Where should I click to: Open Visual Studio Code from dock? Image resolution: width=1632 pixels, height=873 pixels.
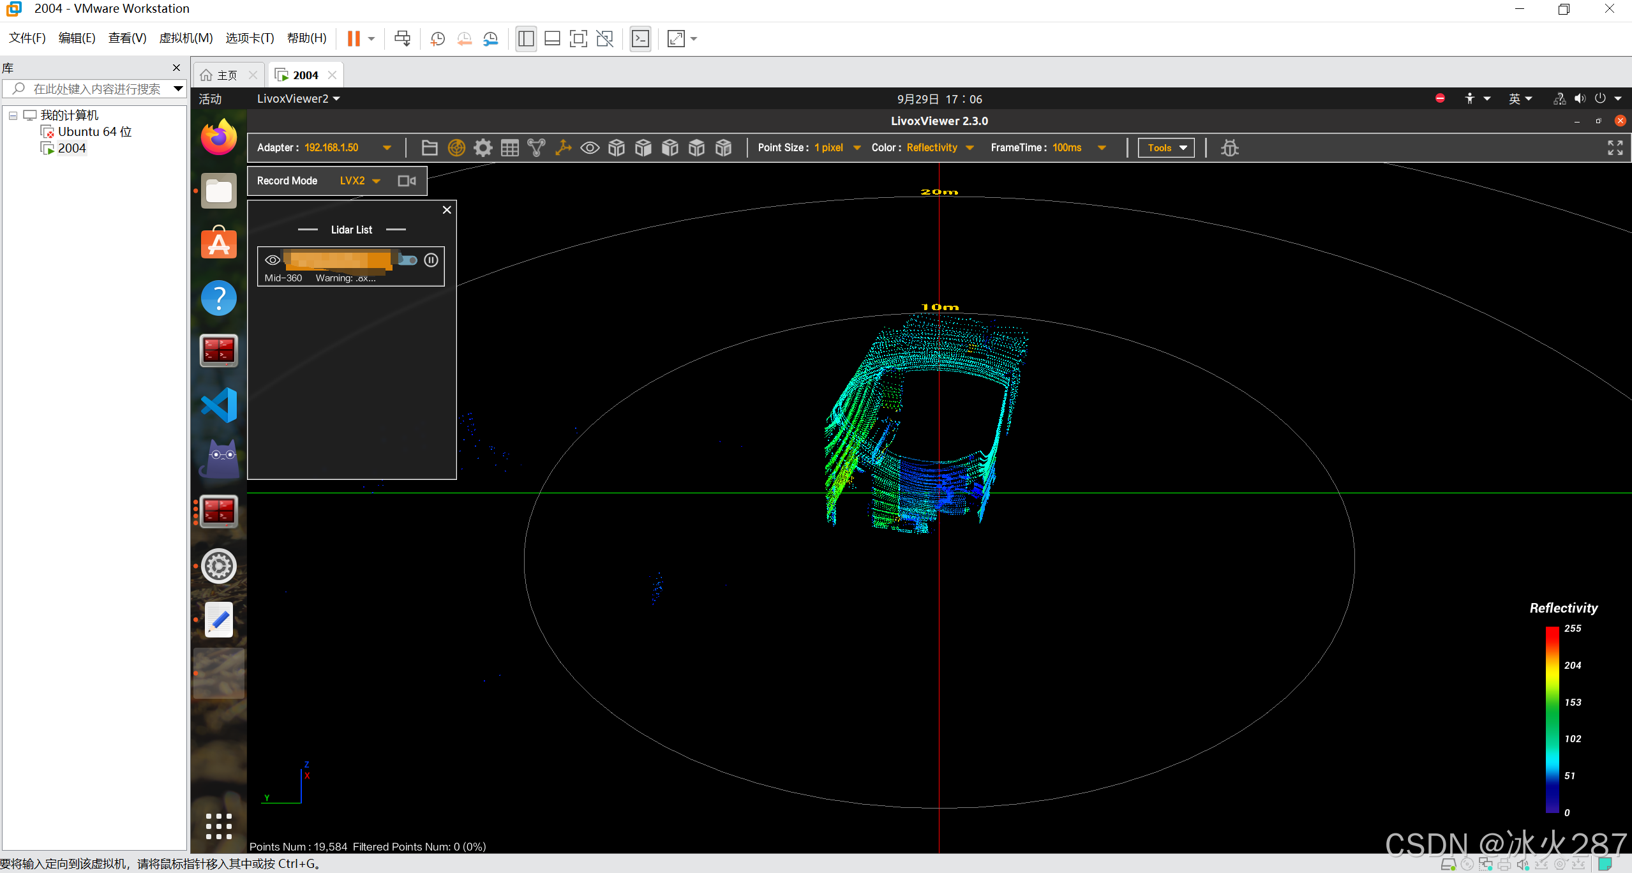[219, 405]
